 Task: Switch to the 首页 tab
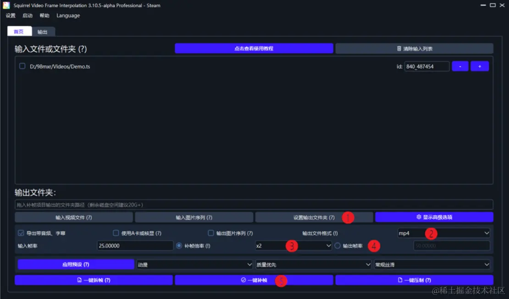19,32
